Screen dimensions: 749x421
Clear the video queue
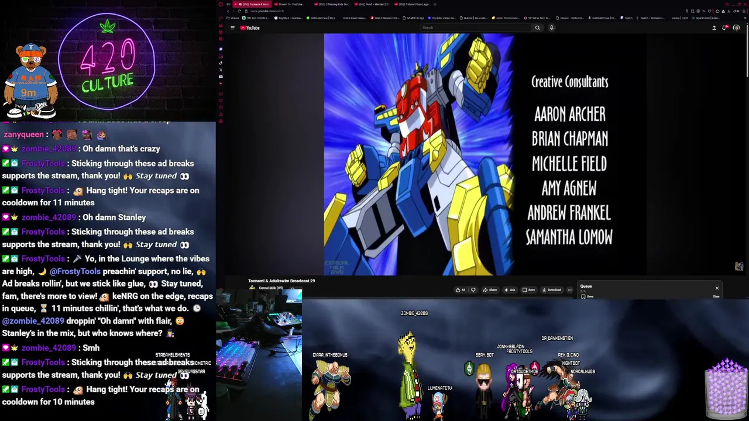[x=716, y=296]
